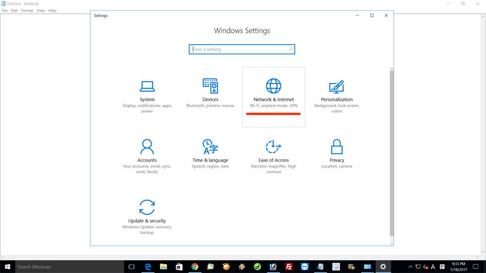Open FileZilla from the taskbar
The width and height of the screenshot is (486, 273).
pyautogui.click(x=289, y=267)
